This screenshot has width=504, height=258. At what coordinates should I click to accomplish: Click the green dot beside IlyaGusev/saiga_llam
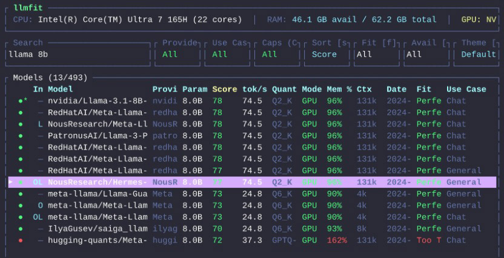click(21, 229)
